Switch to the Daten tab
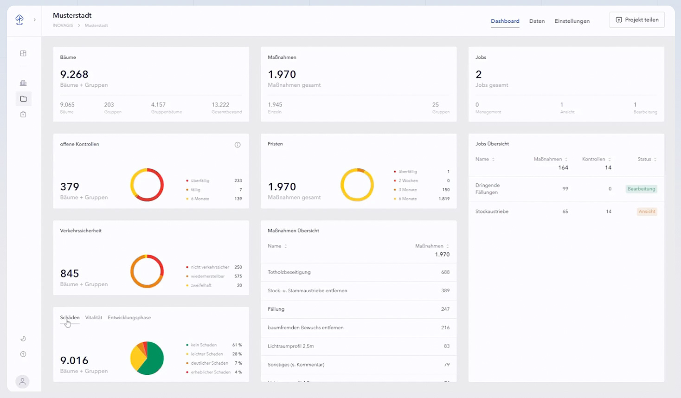The width and height of the screenshot is (681, 398). click(537, 21)
